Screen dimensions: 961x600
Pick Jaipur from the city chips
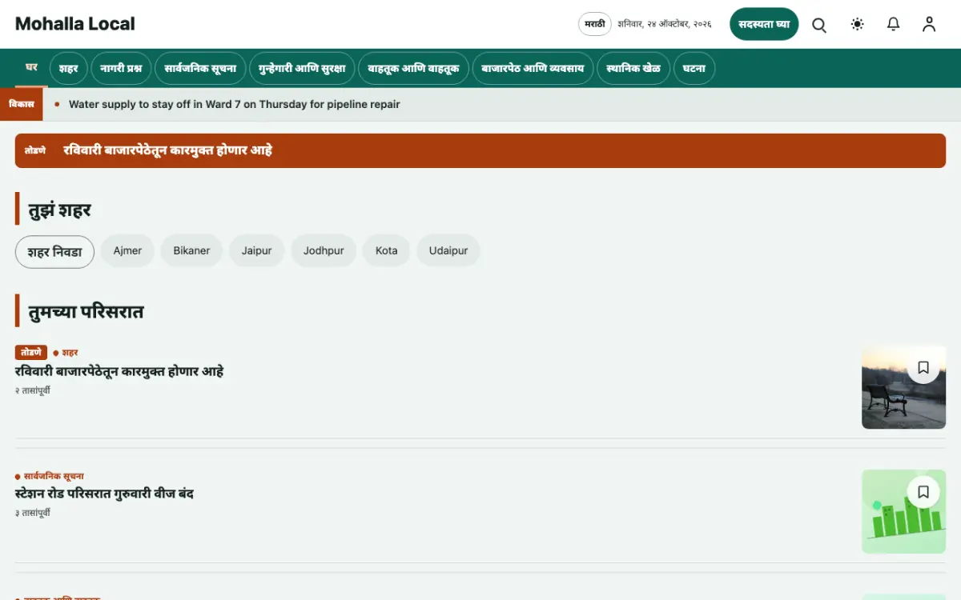(257, 251)
